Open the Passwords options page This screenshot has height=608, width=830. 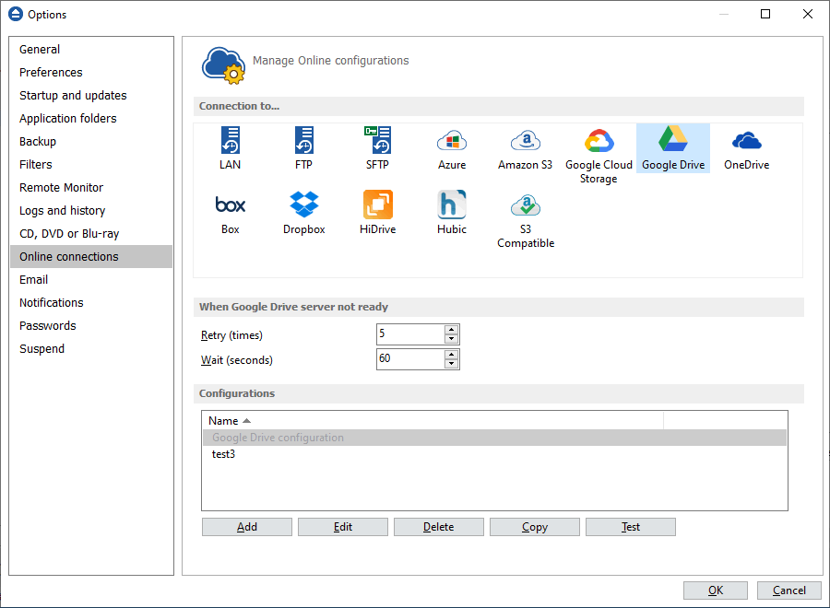91,326
